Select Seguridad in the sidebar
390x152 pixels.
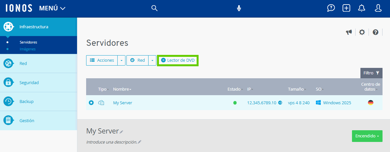pyautogui.click(x=29, y=82)
